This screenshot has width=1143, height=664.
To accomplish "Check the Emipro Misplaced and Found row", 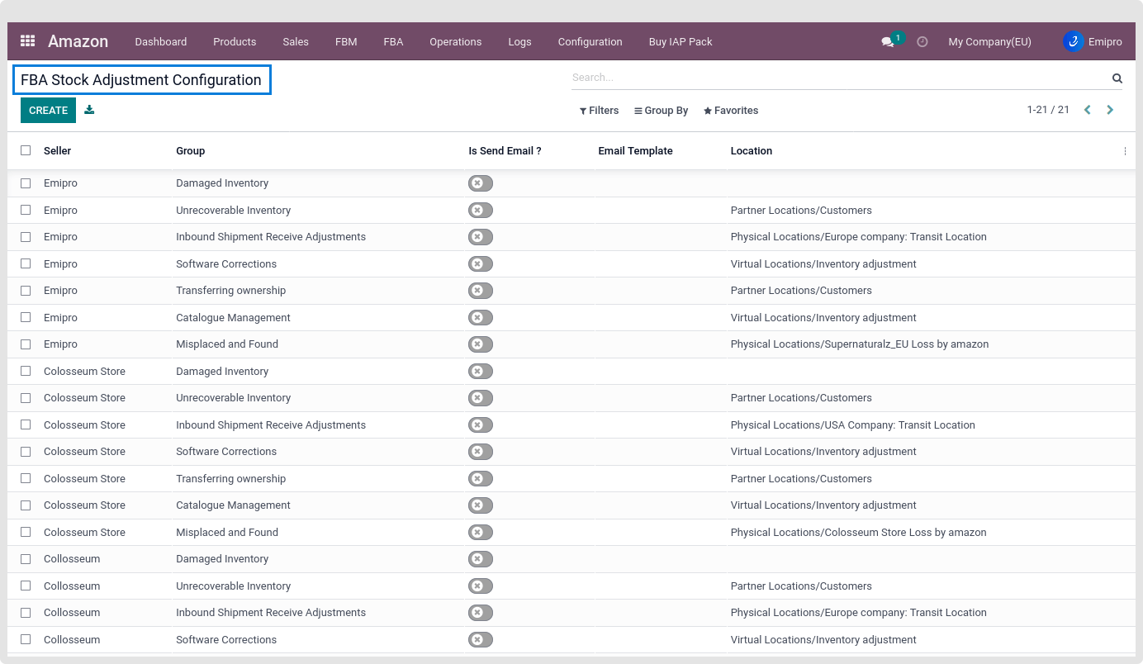I will coord(26,344).
